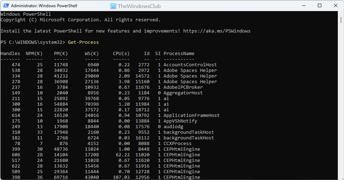Click the Copyright Microsoft Corporation line
This screenshot has width=344, height=180.
80,20
